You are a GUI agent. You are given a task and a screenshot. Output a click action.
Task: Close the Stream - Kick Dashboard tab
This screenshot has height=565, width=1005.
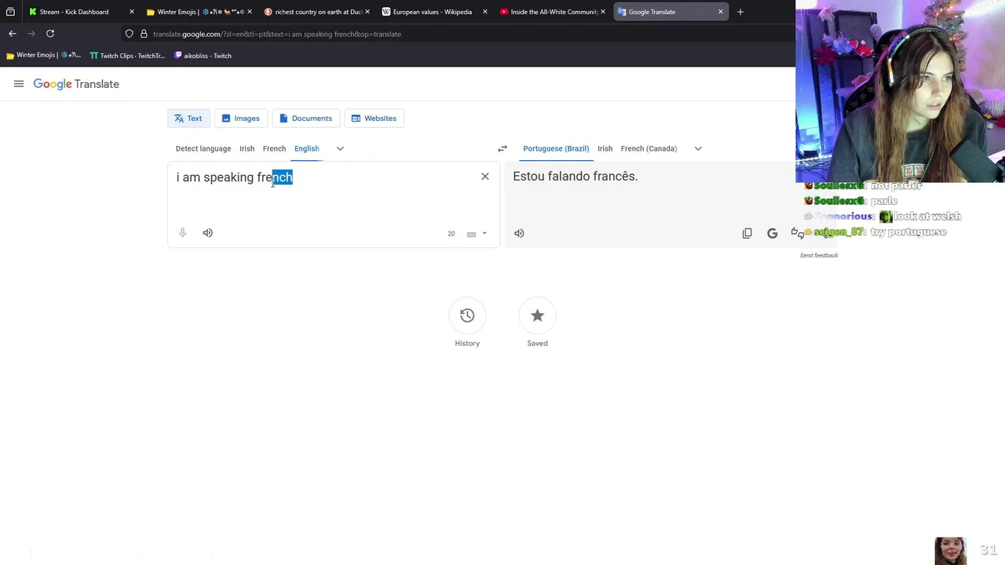(x=131, y=12)
